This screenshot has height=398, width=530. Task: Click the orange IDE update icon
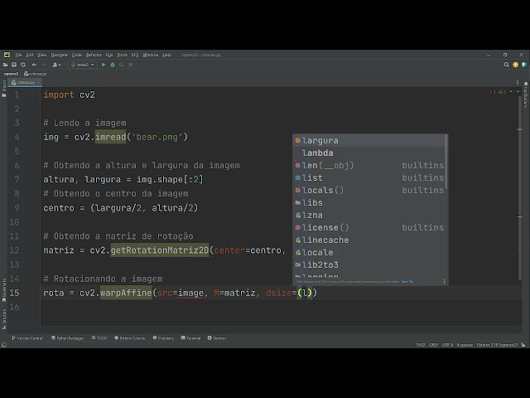click(x=515, y=65)
